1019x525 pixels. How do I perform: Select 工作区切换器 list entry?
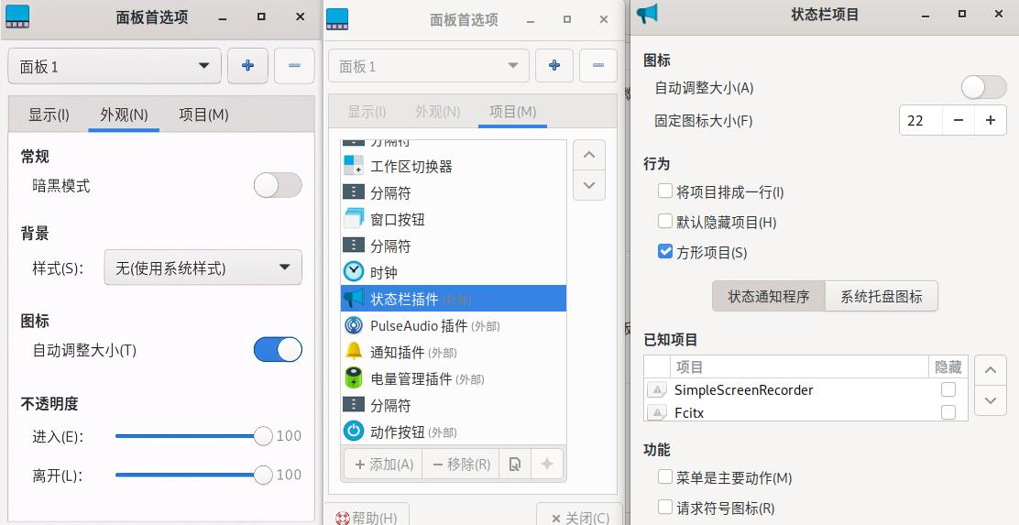454,166
